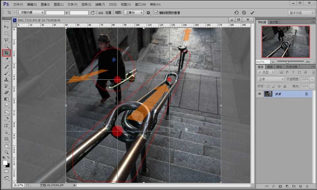
Task: Open the 填充 fill slider arrow
Action: (x=312, y=86)
